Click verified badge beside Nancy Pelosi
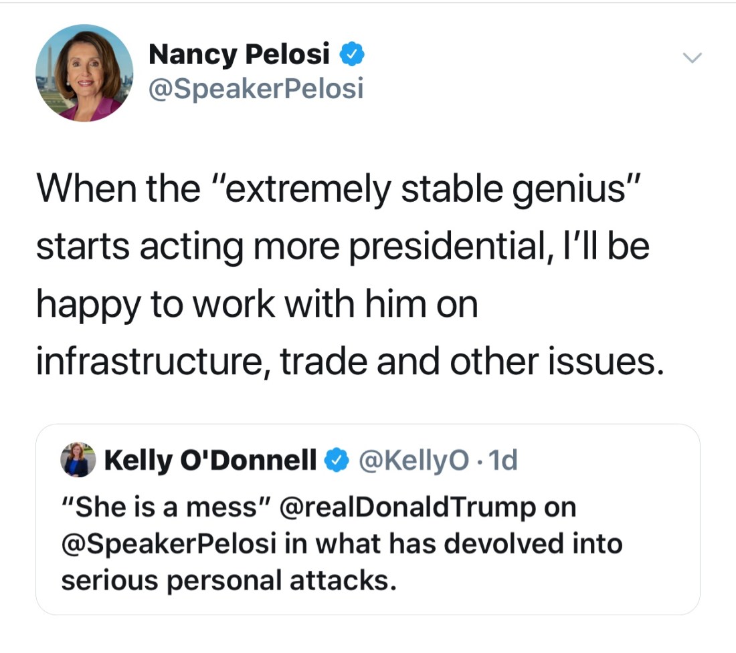Screen dimensions: 736x653 click(352, 55)
